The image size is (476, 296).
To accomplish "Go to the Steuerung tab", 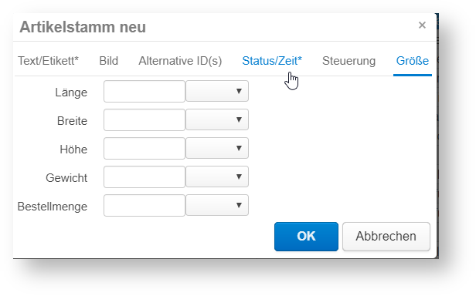I will pos(348,61).
